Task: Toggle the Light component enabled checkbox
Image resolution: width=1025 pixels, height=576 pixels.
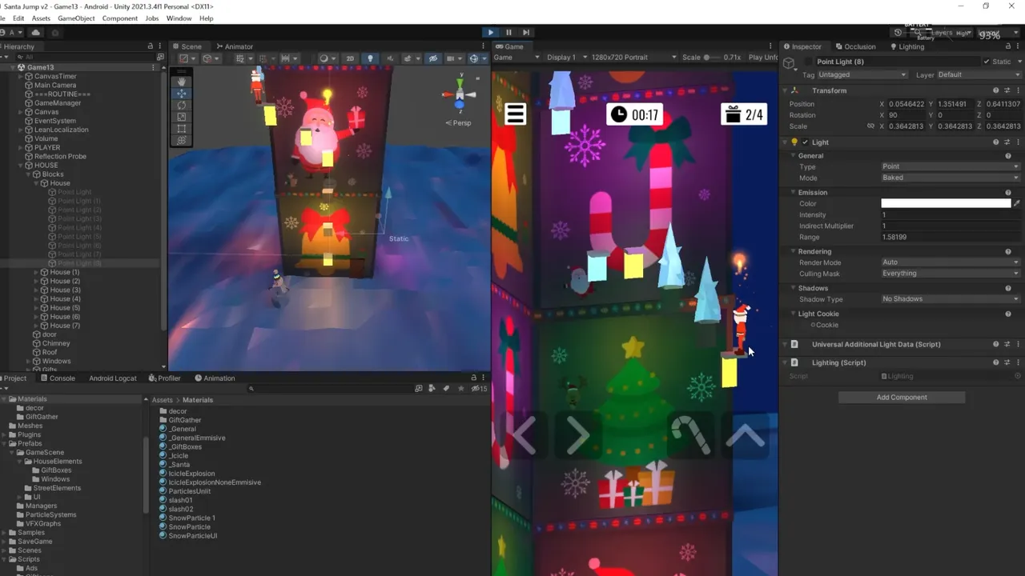Action: 806,142
